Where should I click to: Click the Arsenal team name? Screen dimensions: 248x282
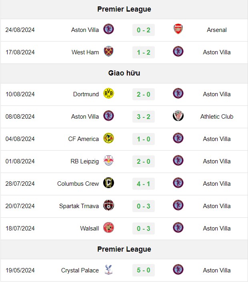(217, 30)
